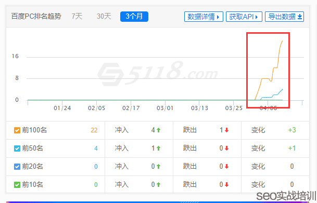Click the arrow icon beside 数据详情

click(218, 17)
